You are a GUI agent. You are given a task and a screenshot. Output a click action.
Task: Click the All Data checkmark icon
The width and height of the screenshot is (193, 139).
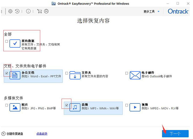[15, 43]
